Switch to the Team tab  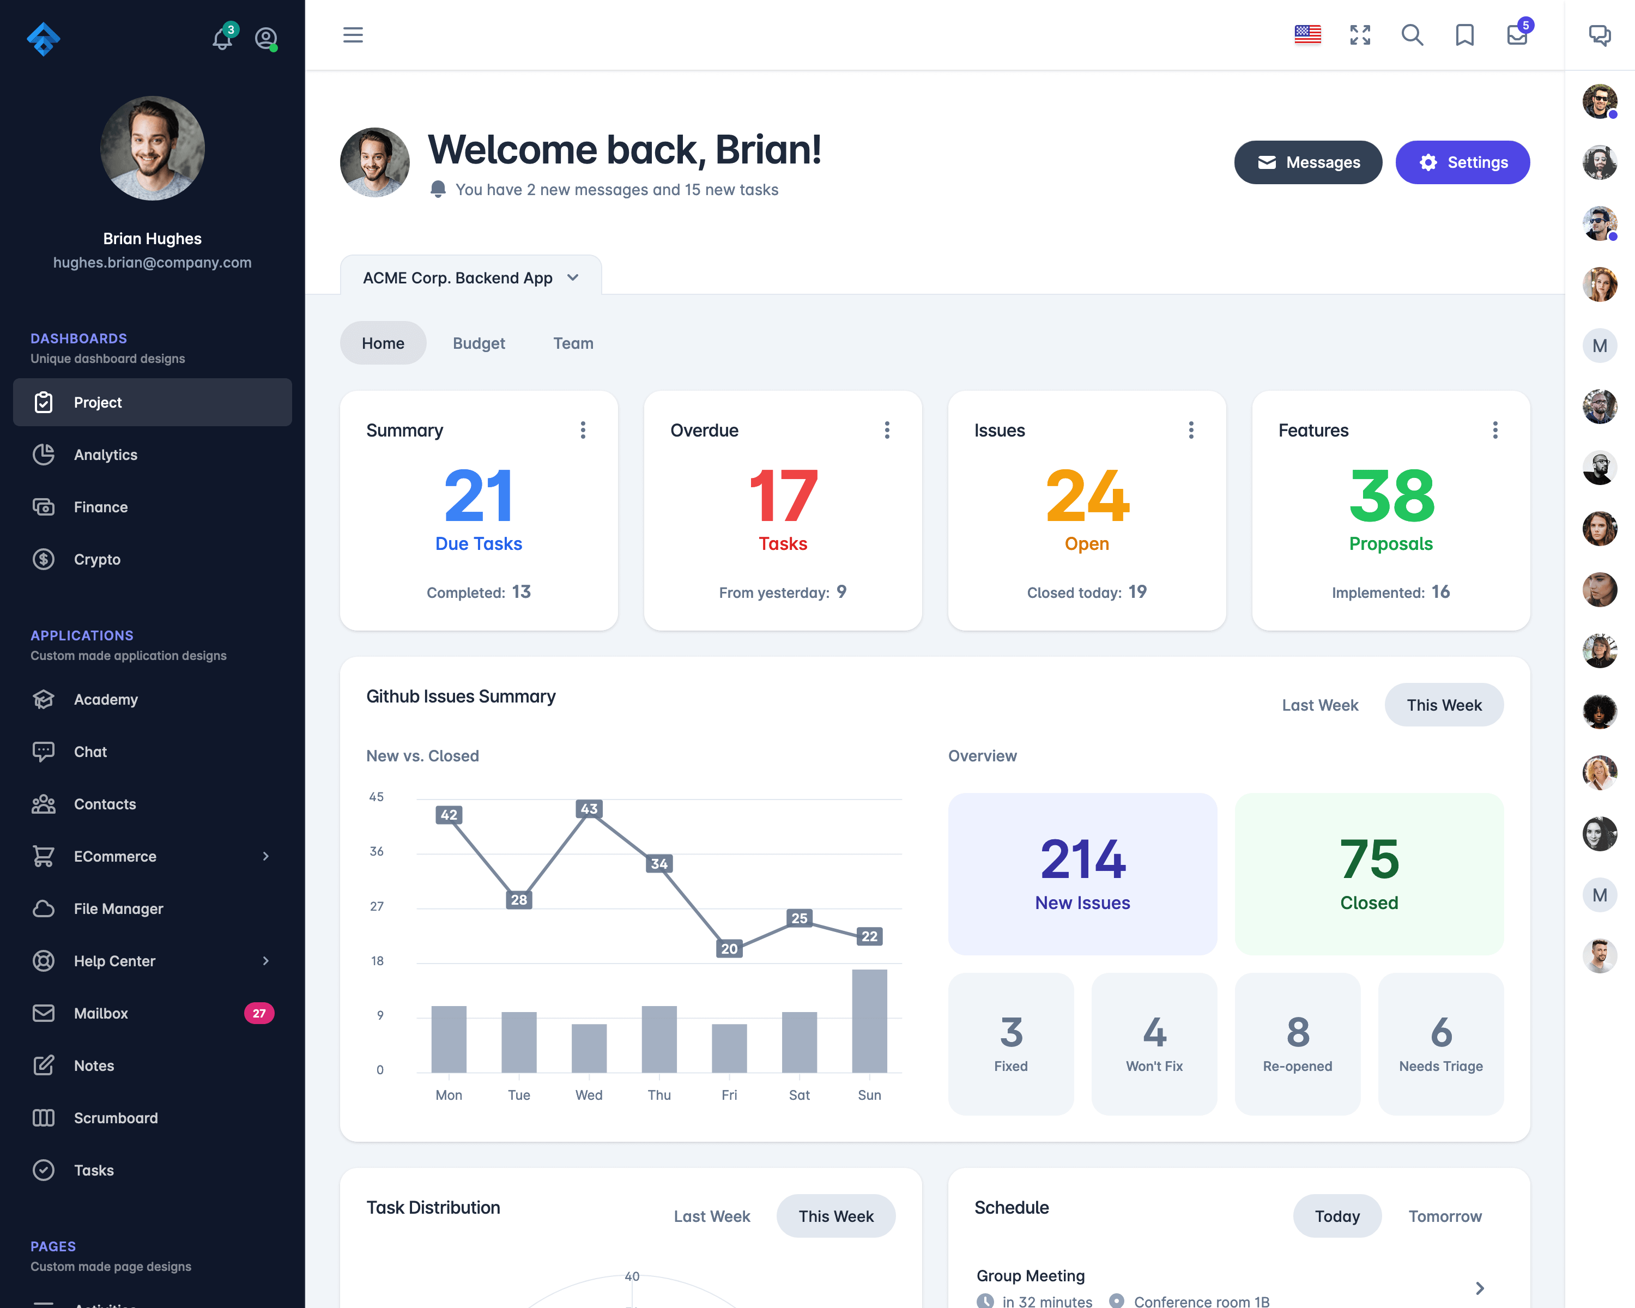click(x=573, y=343)
